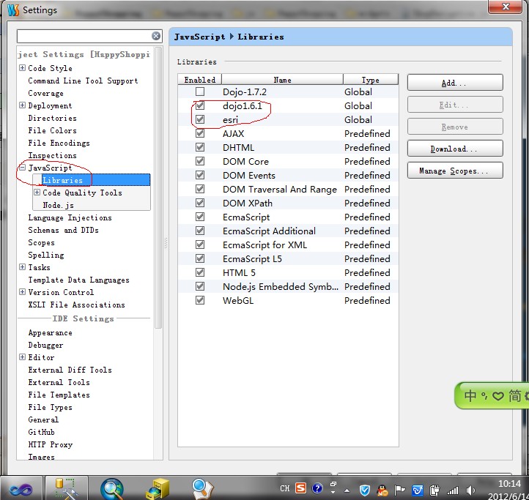Open the file cabinet globe taskbar app
This screenshot has width=529, height=500.
pos(158,489)
